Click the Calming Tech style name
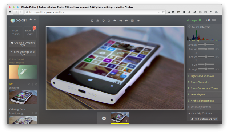The width and height of the screenshot is (229, 133). [x=17, y=109]
